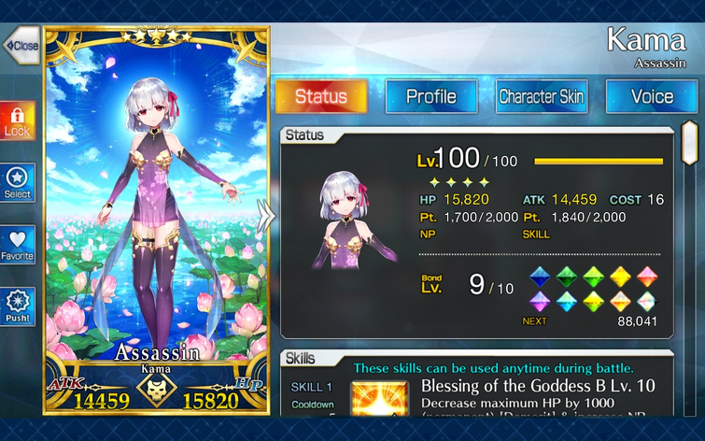
Task: Open the Character Skin tab
Action: pyautogui.click(x=542, y=96)
